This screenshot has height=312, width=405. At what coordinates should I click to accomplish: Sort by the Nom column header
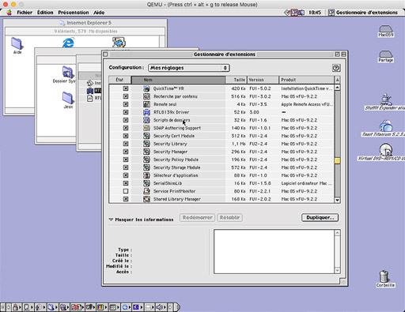pyautogui.click(x=178, y=80)
